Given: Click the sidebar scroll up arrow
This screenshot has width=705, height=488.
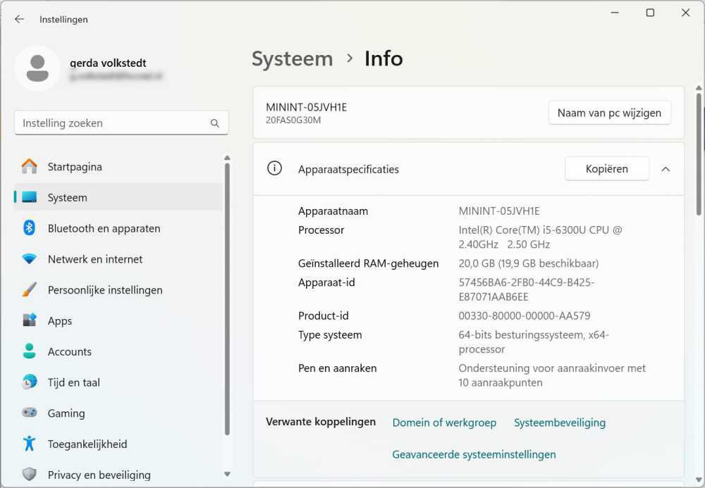Looking at the screenshot, I should tap(227, 158).
